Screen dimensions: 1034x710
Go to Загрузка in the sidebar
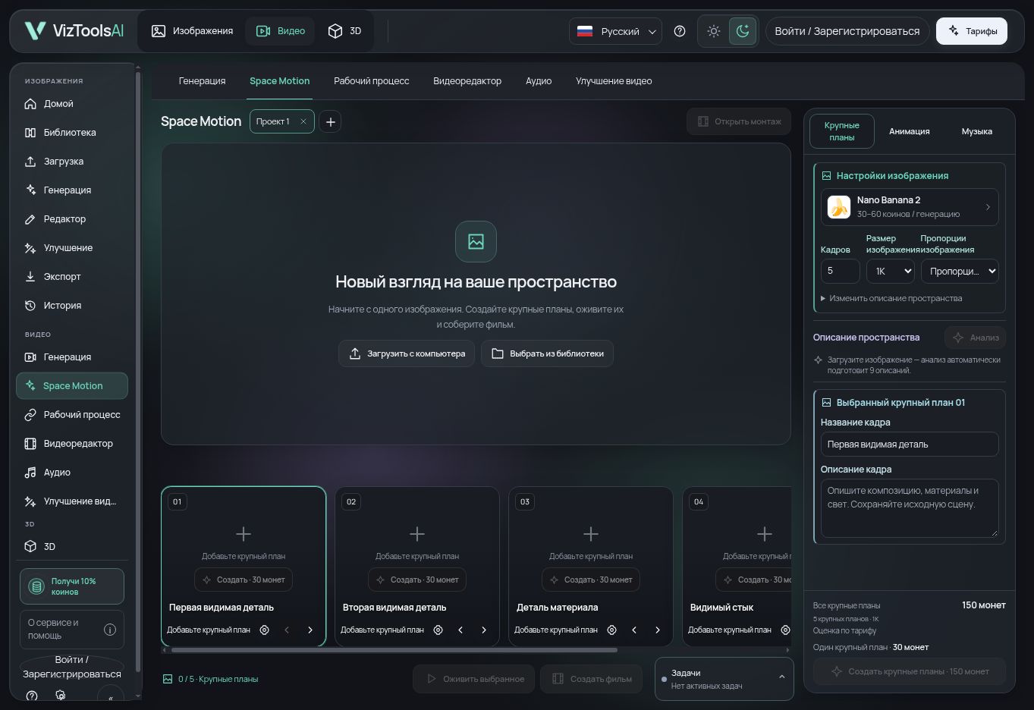[x=72, y=162]
